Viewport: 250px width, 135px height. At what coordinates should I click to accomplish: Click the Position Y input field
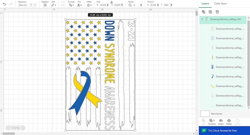click(166, 5)
